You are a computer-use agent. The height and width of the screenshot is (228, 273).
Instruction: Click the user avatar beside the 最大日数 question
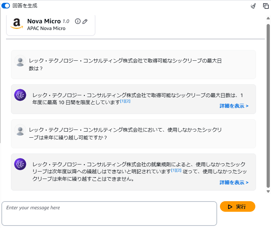pyautogui.click(x=20, y=61)
